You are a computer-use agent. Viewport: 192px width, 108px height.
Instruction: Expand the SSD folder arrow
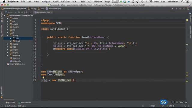point(11,38)
